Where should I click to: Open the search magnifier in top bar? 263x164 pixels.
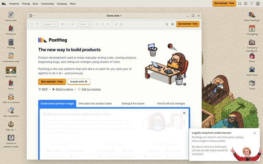[240, 4]
